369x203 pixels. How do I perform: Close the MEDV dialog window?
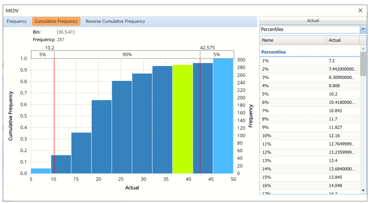tap(360, 10)
